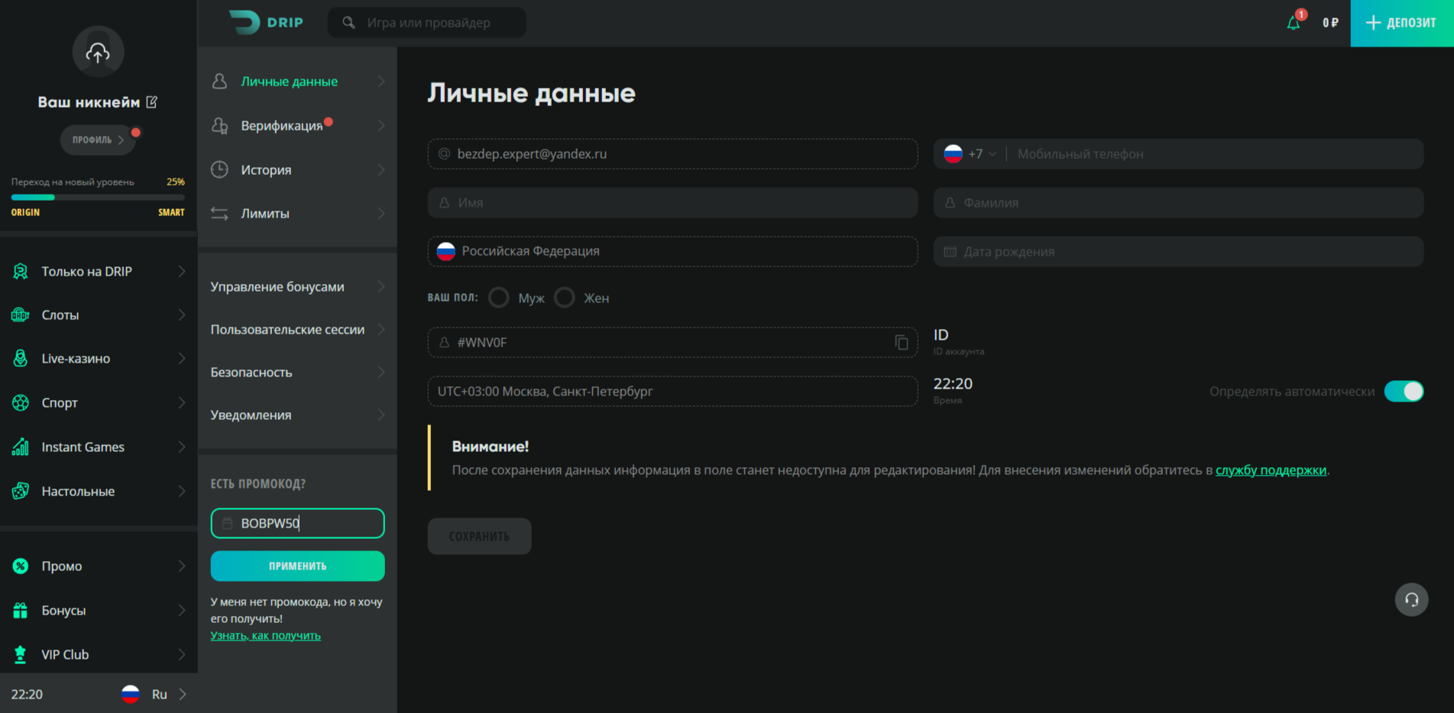This screenshot has width=1454, height=713.
Task: Click the avatar upload icon
Action: click(98, 52)
